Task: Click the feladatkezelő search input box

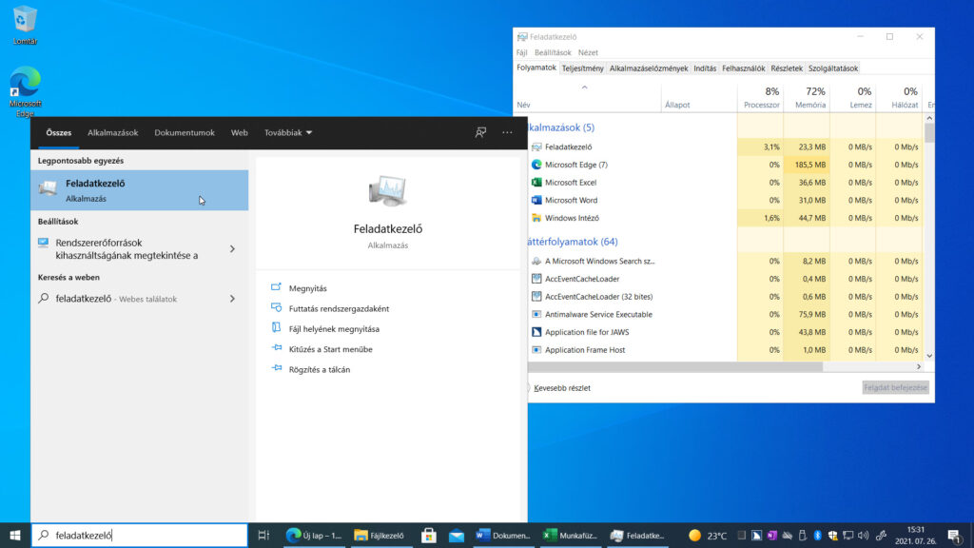Action: [x=139, y=535]
